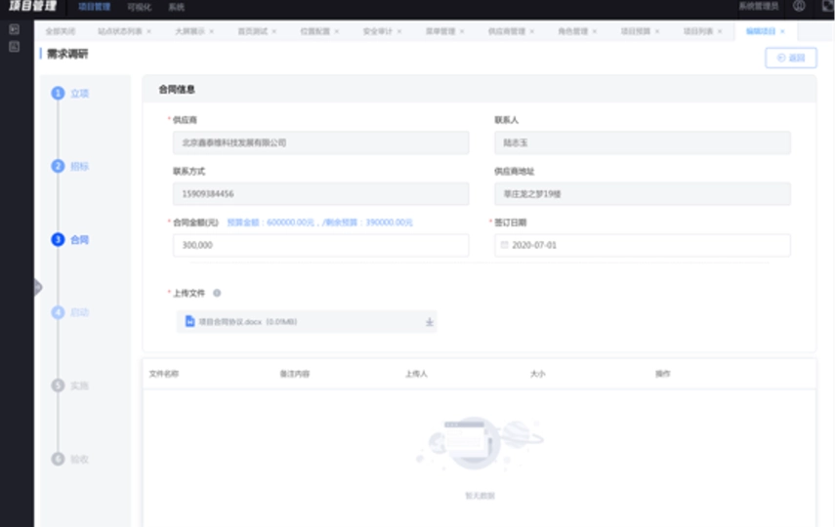Image resolution: width=836 pixels, height=527 pixels.
Task: Close the 角色管理 tab
Action: [x=595, y=31]
